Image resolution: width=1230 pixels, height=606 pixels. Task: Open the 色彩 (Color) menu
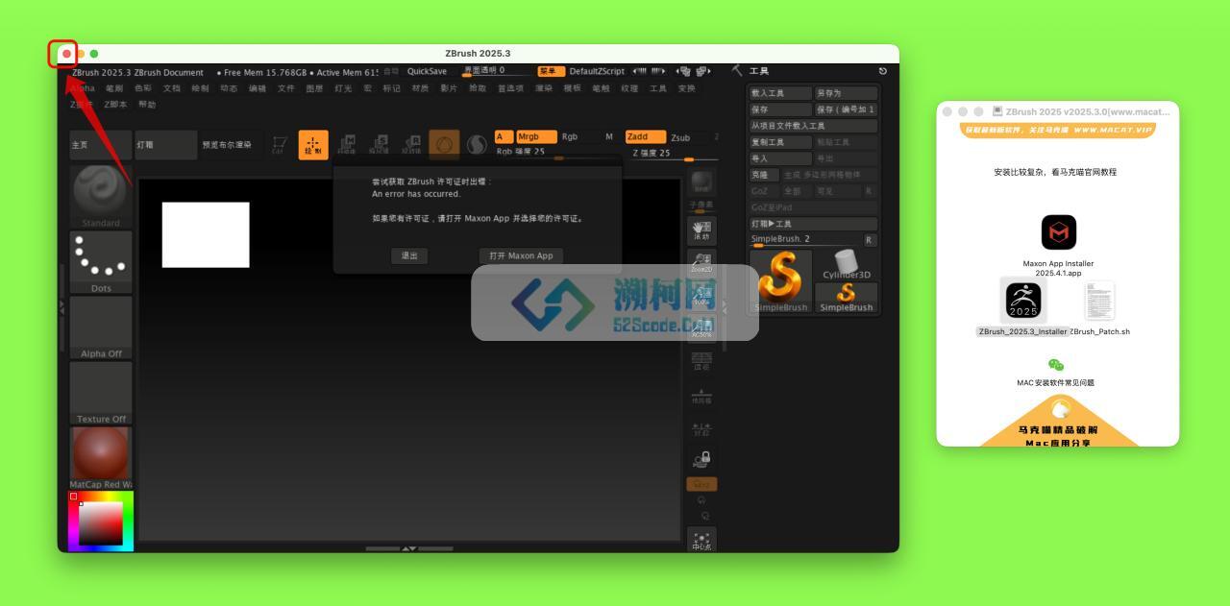click(x=143, y=88)
